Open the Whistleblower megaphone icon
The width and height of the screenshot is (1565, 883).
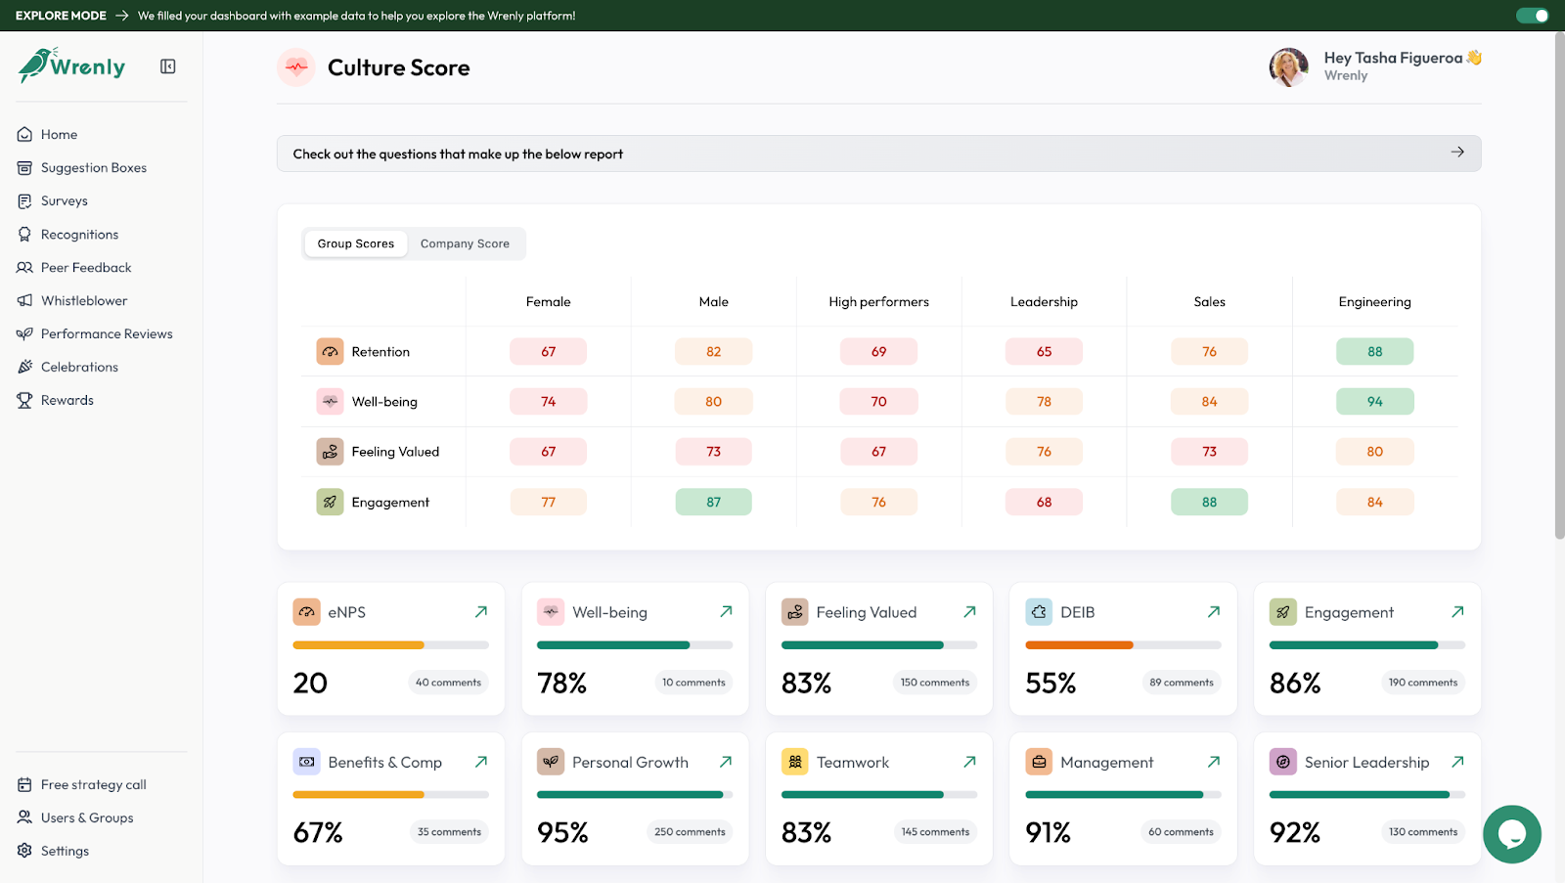point(23,300)
